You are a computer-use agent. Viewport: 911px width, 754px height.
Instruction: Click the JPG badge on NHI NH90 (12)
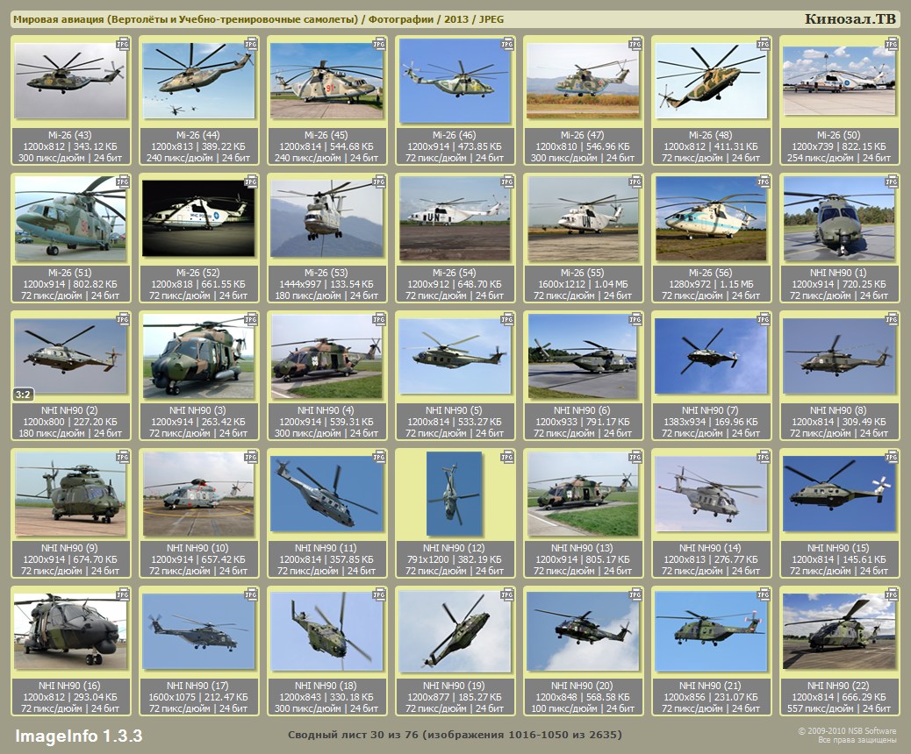[x=507, y=457]
